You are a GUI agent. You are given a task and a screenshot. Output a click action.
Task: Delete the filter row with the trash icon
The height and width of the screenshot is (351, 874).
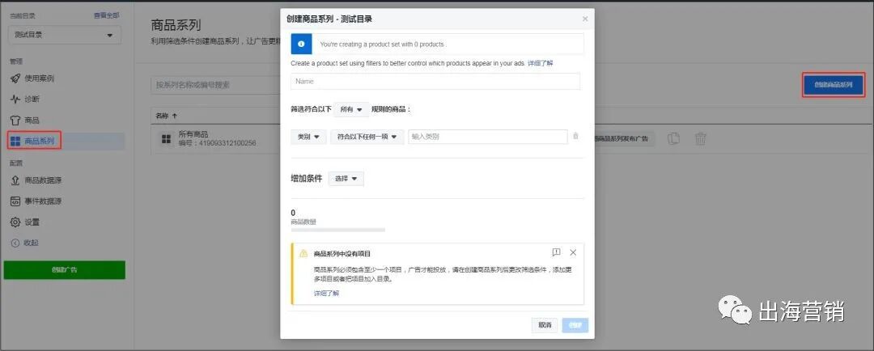tap(576, 137)
